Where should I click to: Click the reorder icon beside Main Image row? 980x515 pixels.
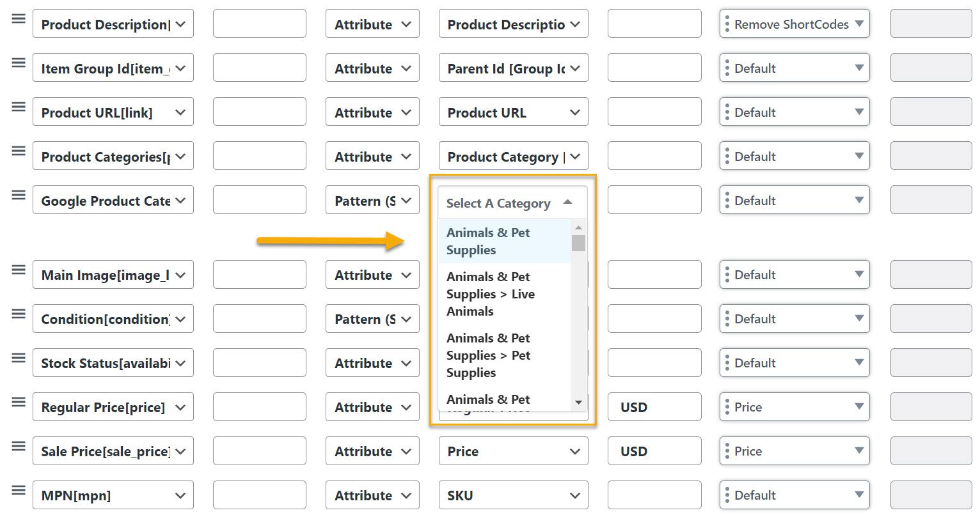point(19,270)
